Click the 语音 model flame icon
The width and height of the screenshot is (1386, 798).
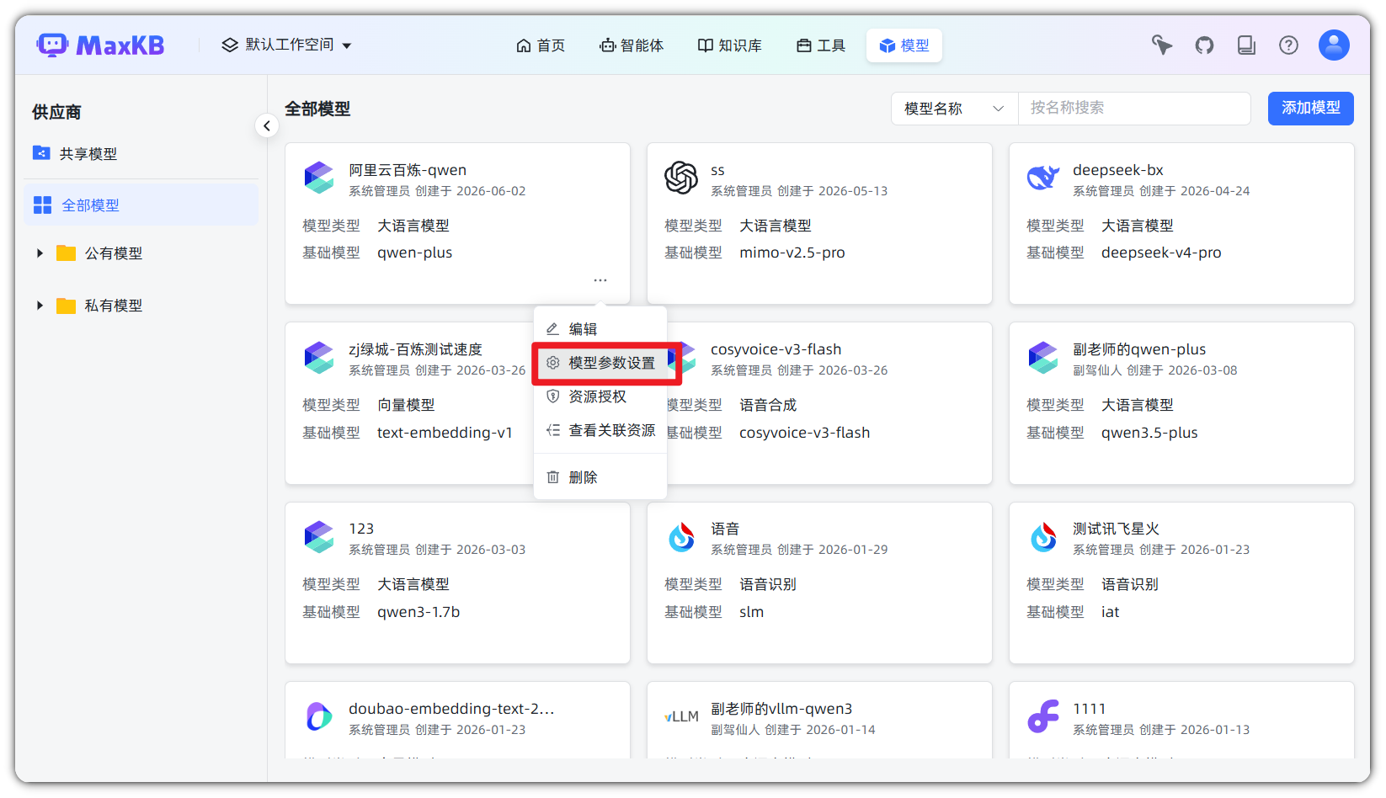tap(681, 536)
